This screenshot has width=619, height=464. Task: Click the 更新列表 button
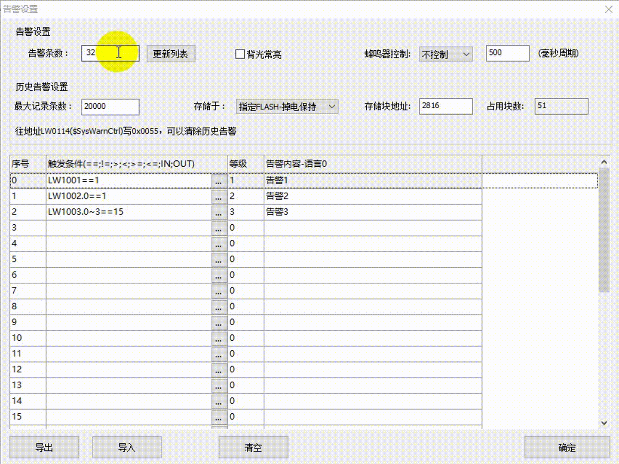(x=171, y=54)
